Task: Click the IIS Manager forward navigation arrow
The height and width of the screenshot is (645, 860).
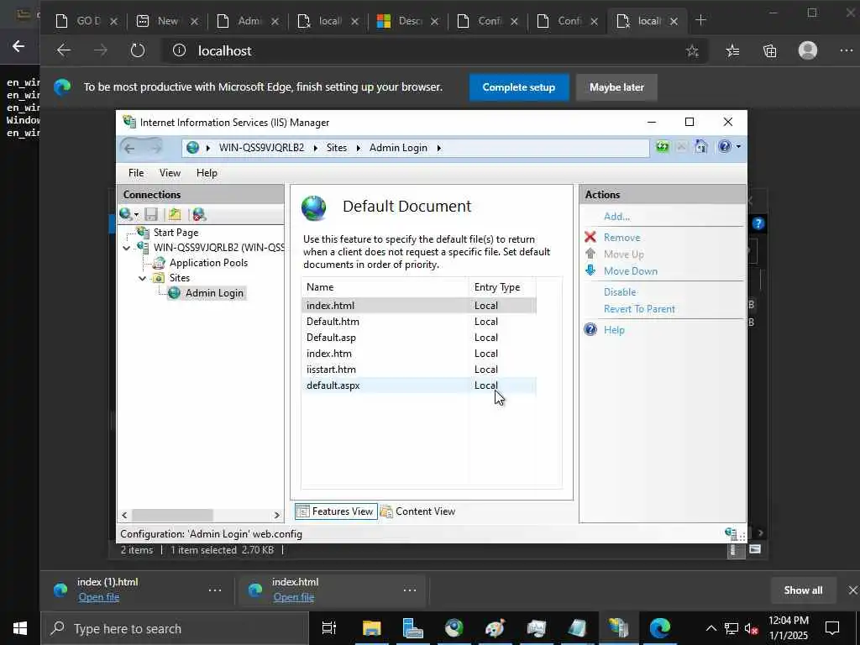Action: tap(156, 148)
